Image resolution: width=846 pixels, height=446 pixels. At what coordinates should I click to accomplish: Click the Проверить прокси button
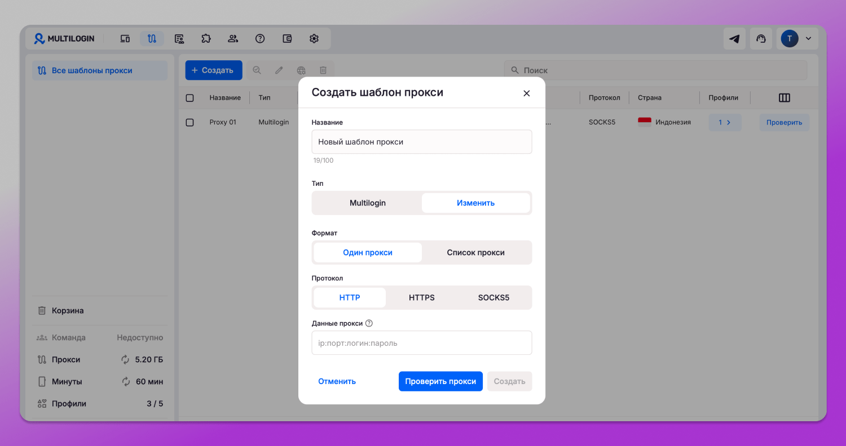pos(440,381)
